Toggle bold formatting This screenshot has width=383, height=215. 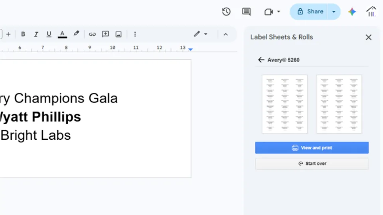pyautogui.click(x=23, y=34)
